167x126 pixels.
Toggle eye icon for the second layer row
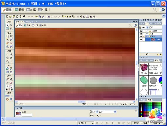click(x=141, y=34)
